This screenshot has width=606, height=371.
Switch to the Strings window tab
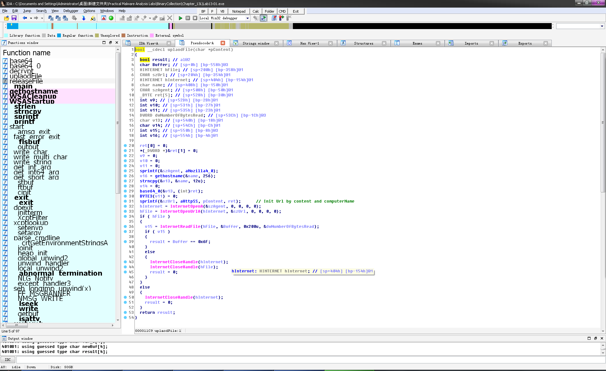click(256, 43)
